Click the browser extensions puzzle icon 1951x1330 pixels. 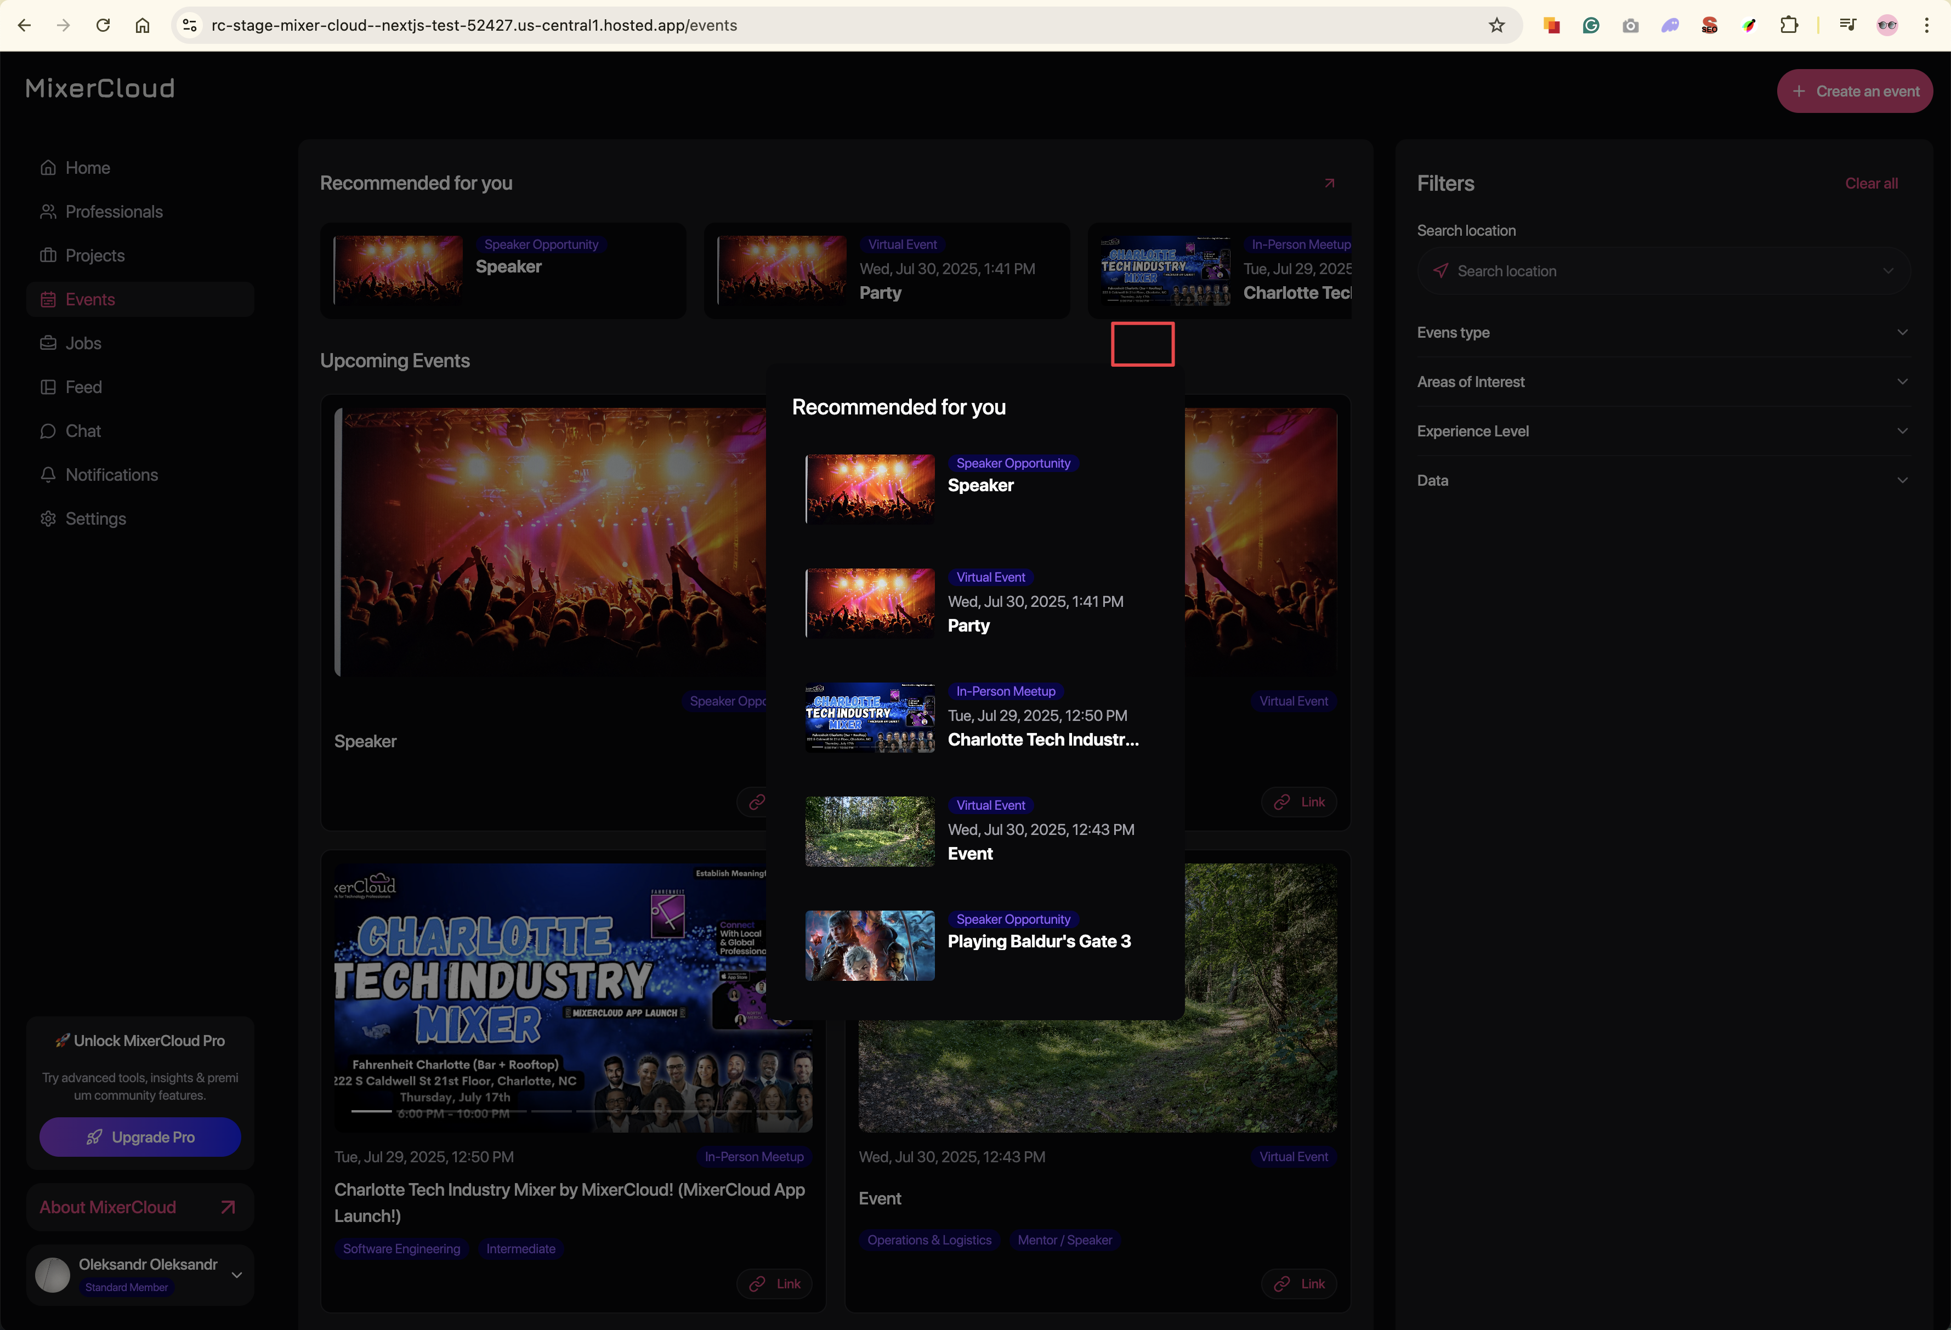1788,25
